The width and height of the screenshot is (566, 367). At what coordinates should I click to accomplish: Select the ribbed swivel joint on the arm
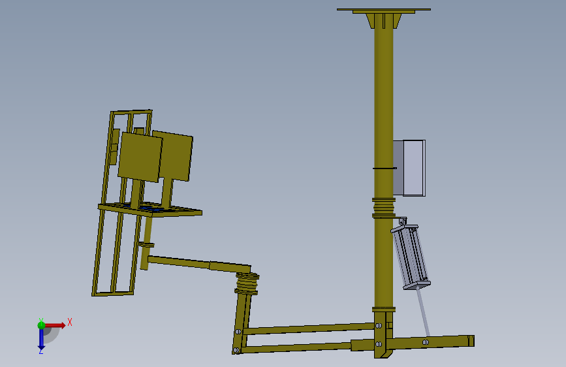[x=247, y=283]
